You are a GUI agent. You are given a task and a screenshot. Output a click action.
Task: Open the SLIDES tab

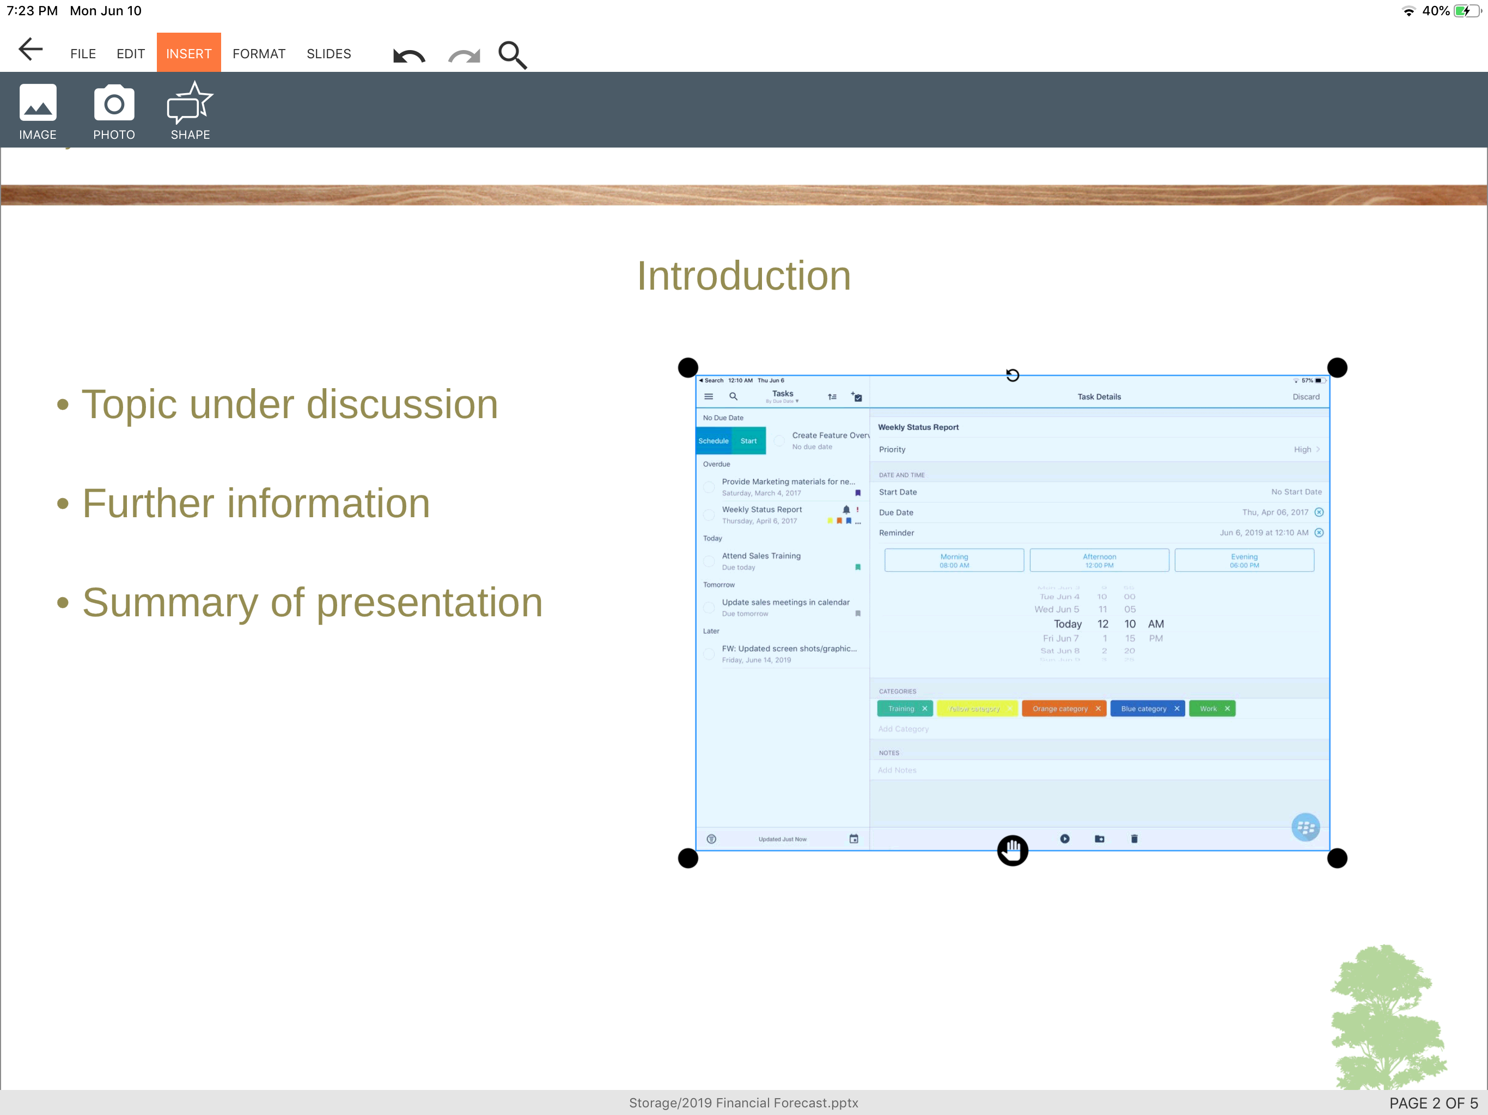(x=329, y=54)
